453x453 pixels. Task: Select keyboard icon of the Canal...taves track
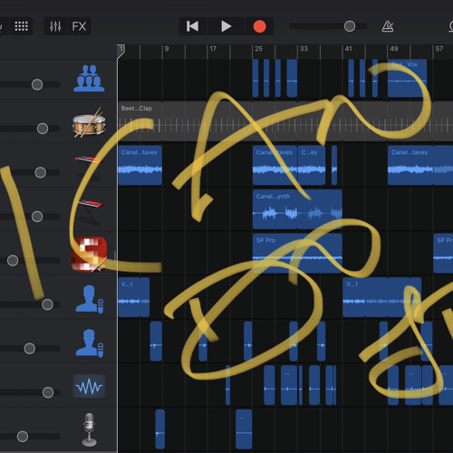[x=89, y=167]
